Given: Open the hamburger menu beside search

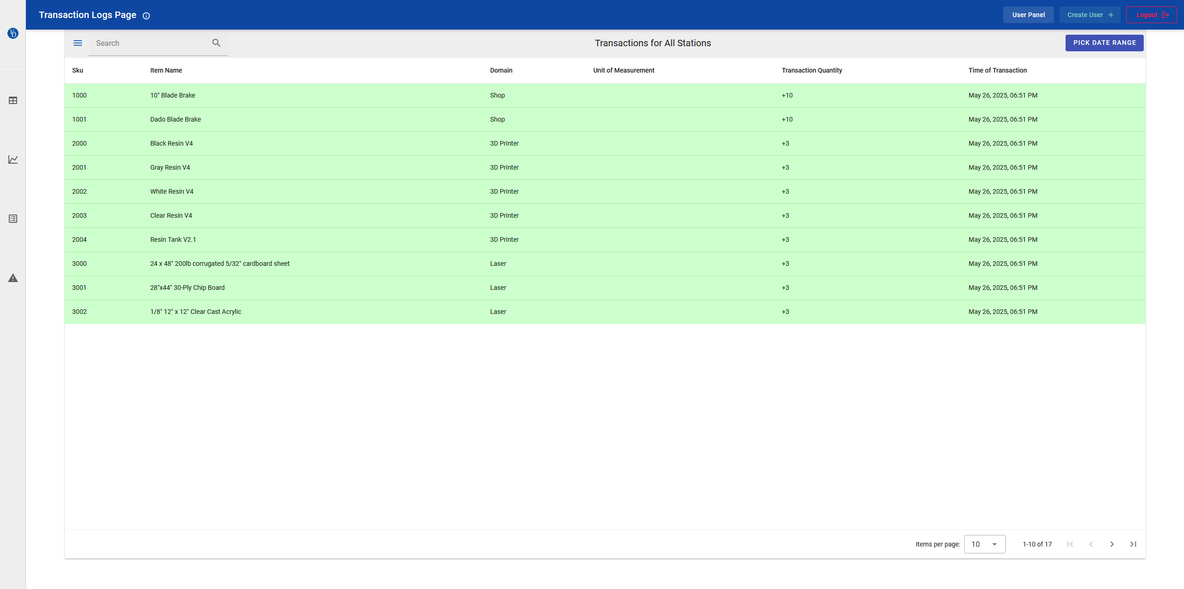Looking at the screenshot, I should [x=78, y=43].
